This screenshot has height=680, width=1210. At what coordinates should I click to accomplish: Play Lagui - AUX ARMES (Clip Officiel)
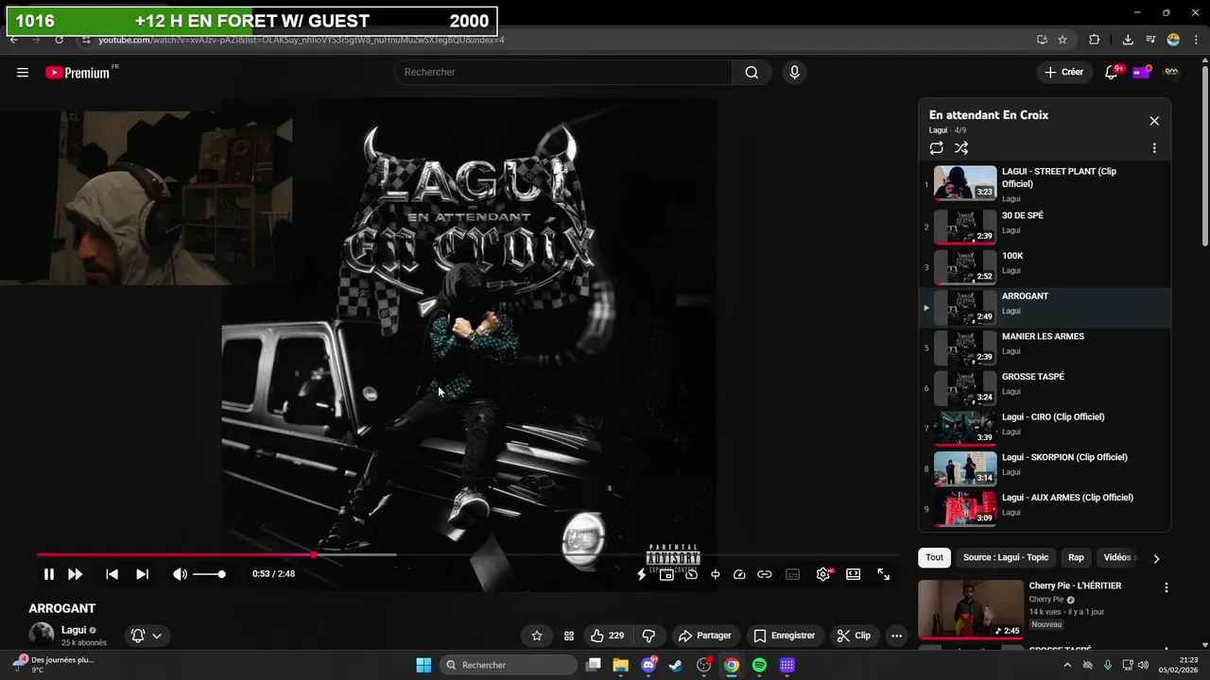point(1045,509)
